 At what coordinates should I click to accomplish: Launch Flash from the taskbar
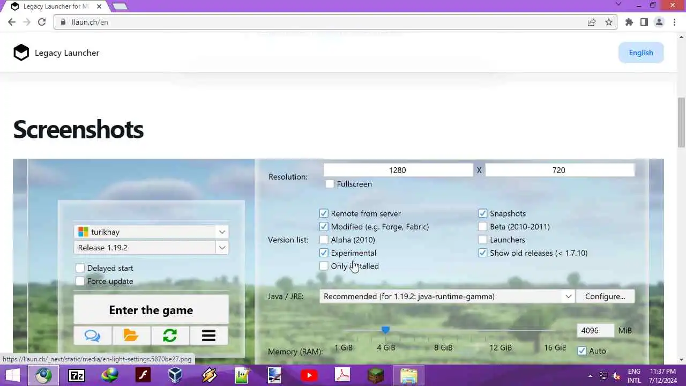[x=143, y=375]
